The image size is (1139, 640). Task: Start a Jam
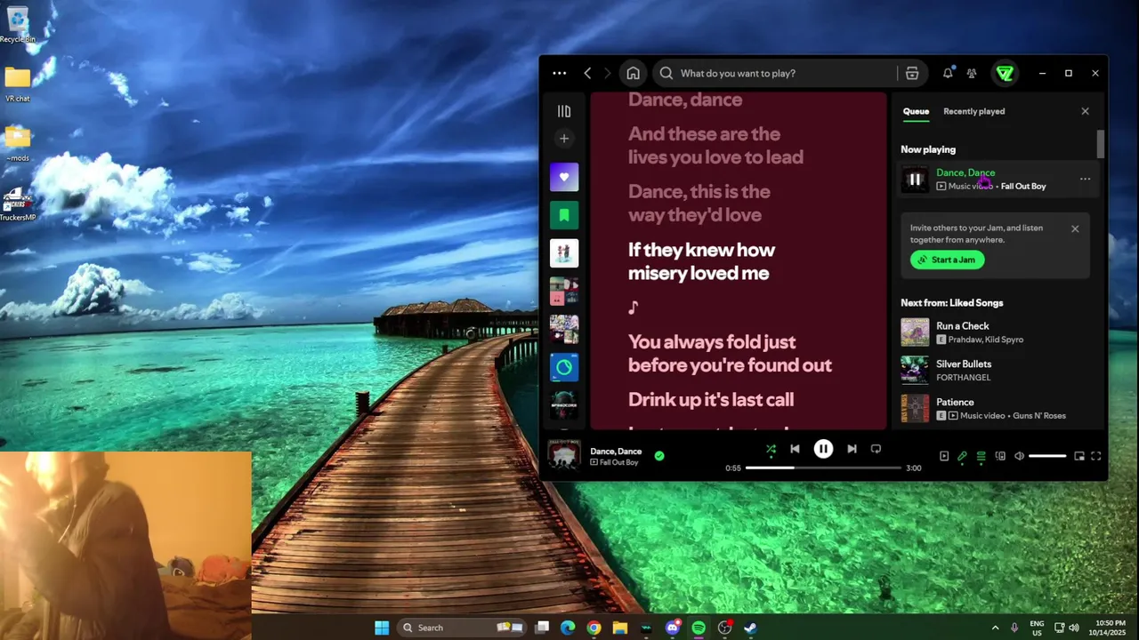(947, 260)
